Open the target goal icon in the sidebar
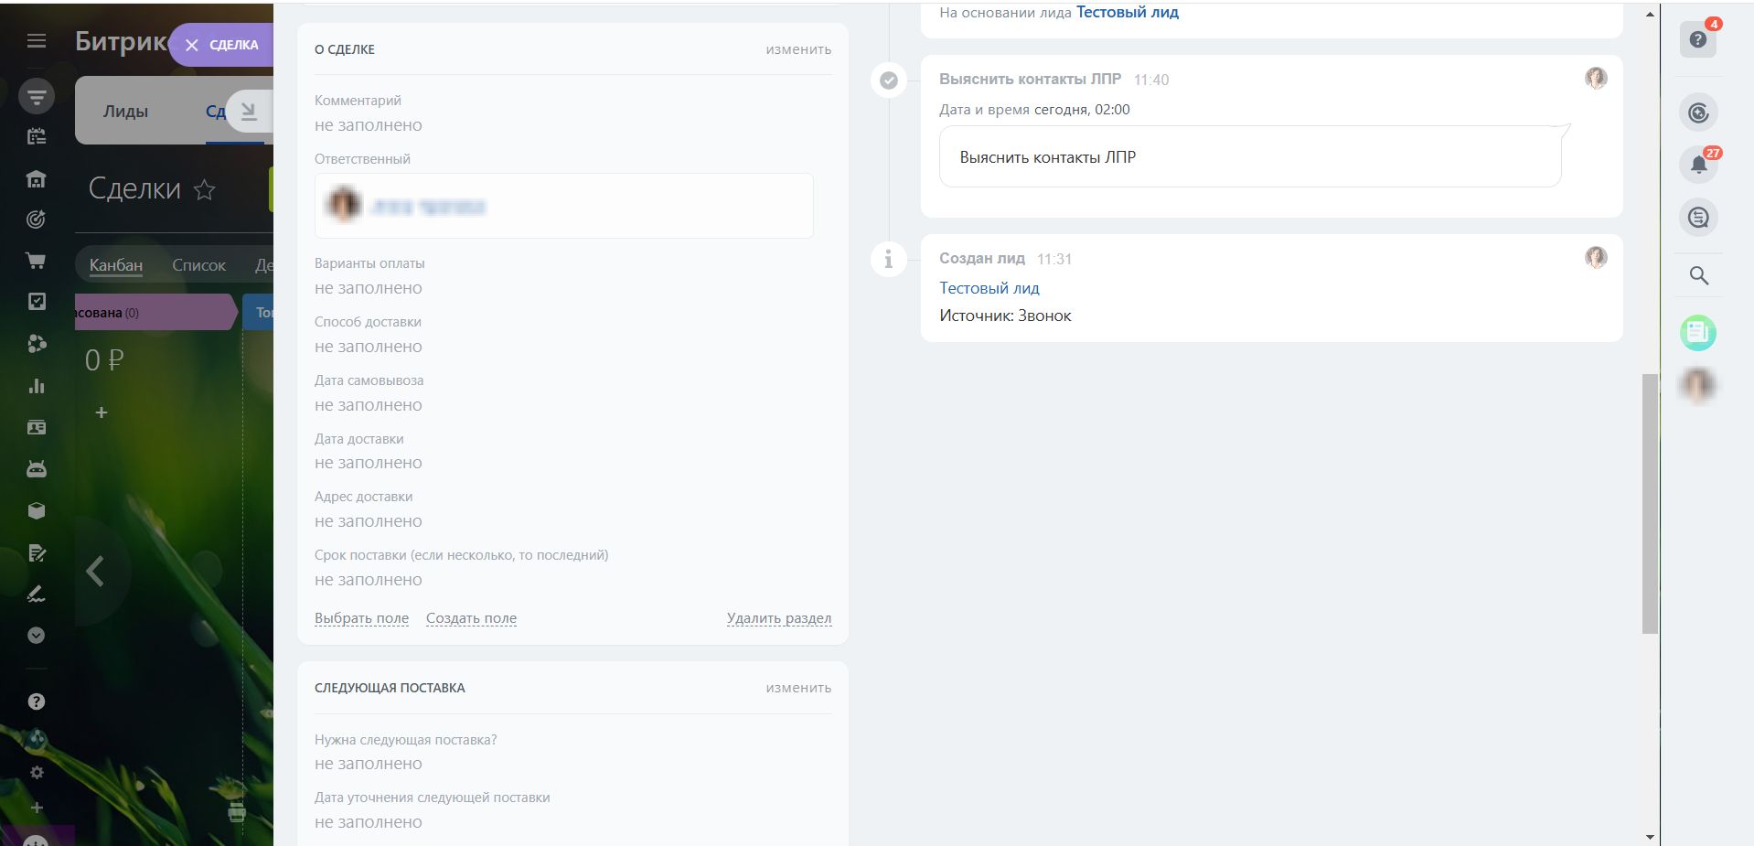The height and width of the screenshot is (846, 1754). click(x=37, y=219)
